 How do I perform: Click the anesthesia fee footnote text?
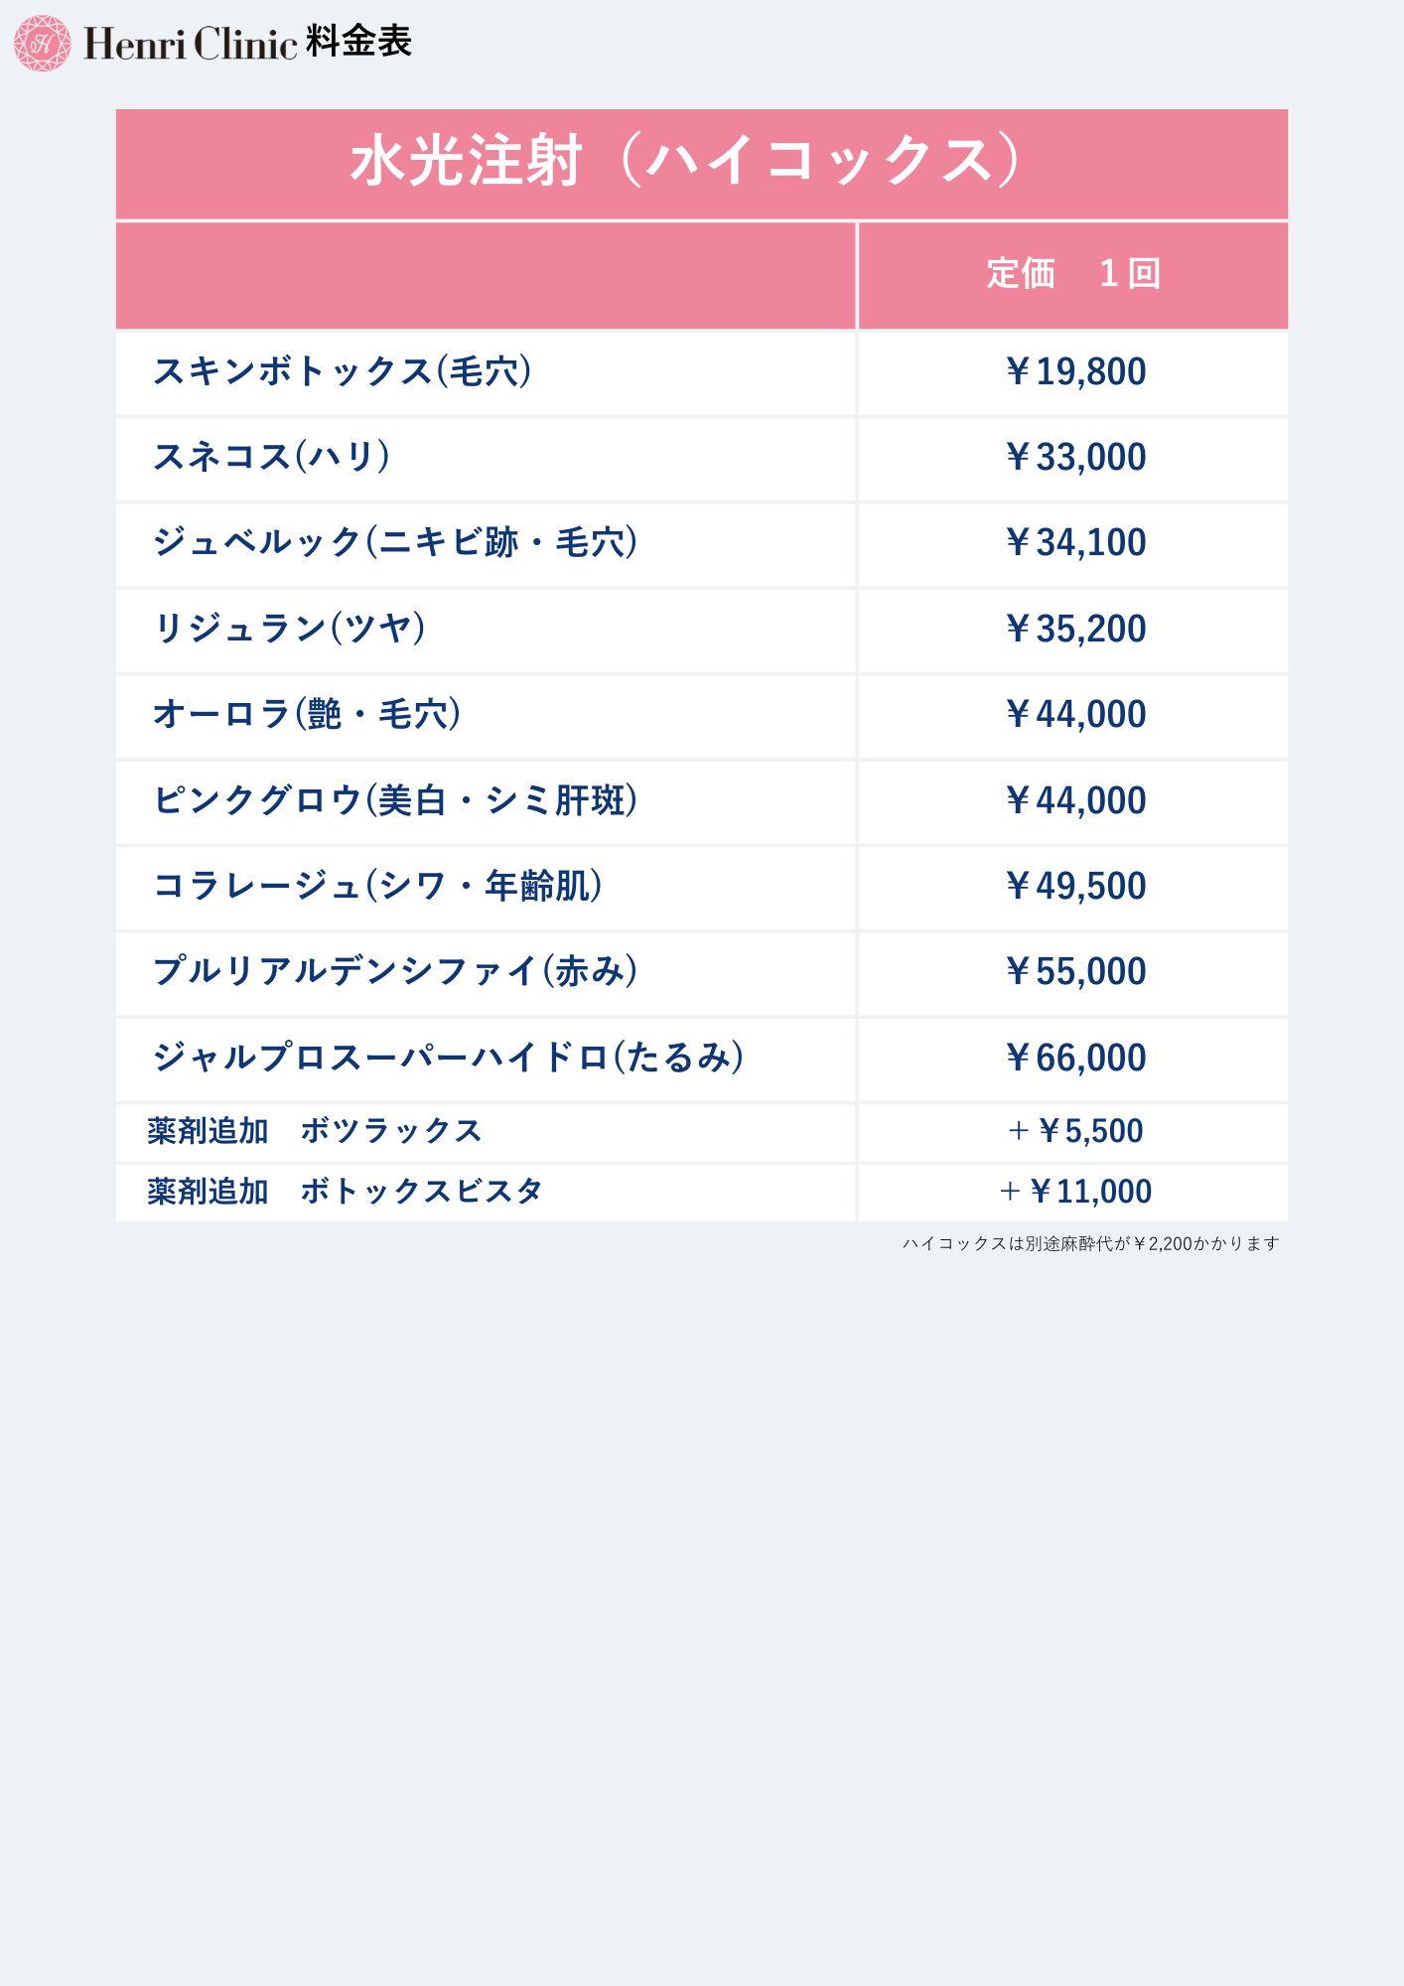point(1090,1243)
